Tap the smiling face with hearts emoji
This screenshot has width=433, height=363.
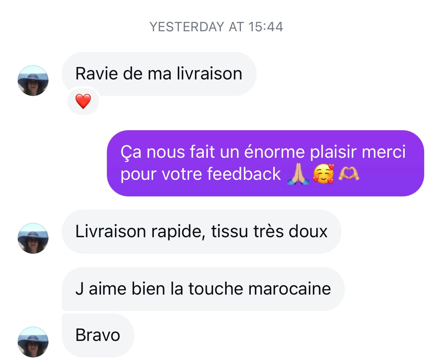coord(323,174)
